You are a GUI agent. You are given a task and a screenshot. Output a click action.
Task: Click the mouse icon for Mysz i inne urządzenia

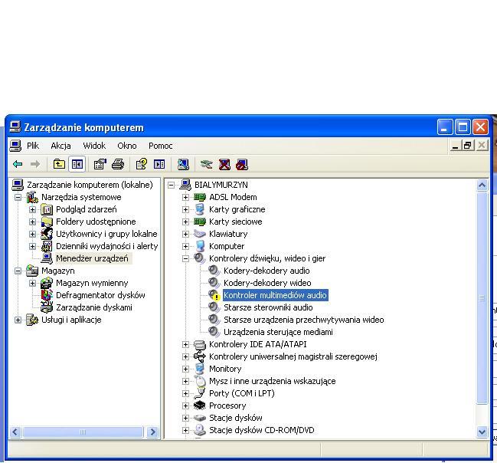tap(200, 381)
